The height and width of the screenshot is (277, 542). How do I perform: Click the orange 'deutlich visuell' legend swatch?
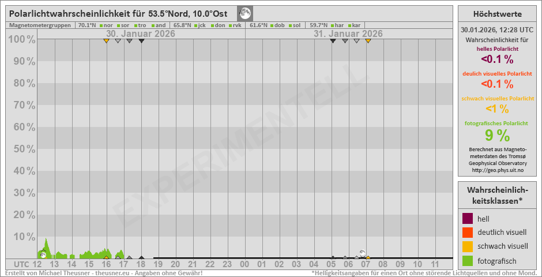click(468, 233)
